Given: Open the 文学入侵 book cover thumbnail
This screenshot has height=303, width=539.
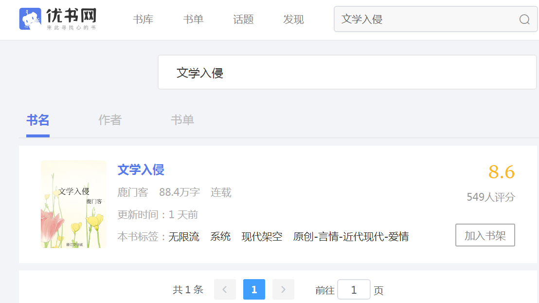Looking at the screenshot, I should click(x=73, y=204).
